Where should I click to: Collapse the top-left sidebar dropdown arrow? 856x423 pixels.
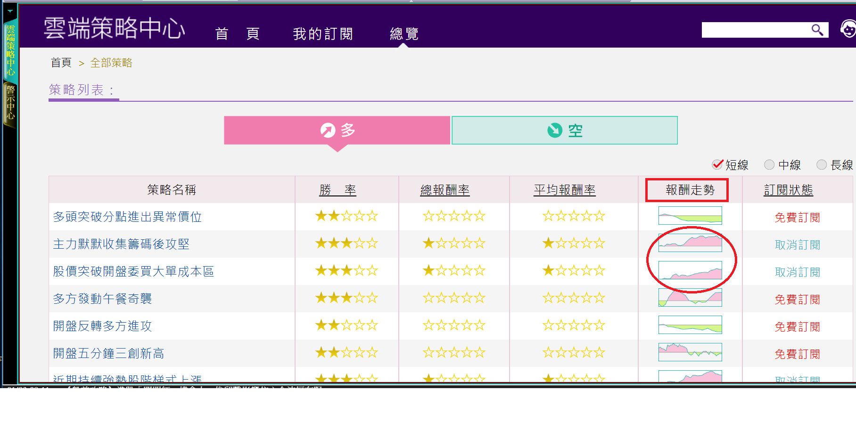click(x=10, y=11)
